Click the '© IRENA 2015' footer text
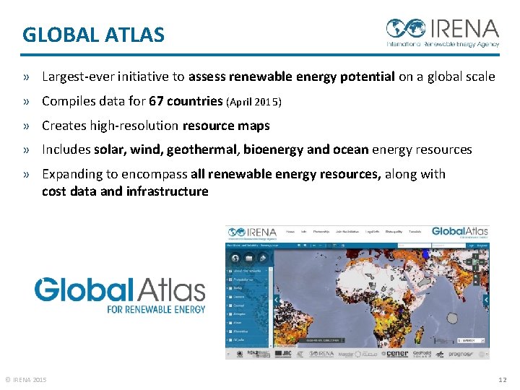Viewport: 520px width, 390px height. pyautogui.click(x=26, y=380)
